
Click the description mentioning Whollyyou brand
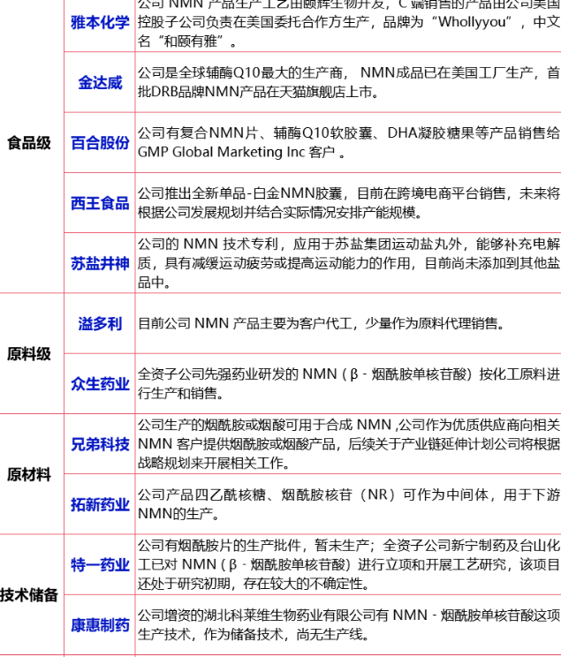click(349, 23)
